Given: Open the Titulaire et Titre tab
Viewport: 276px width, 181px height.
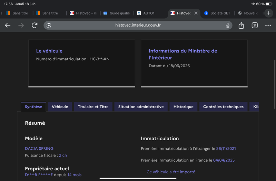Looking at the screenshot, I should (93, 107).
